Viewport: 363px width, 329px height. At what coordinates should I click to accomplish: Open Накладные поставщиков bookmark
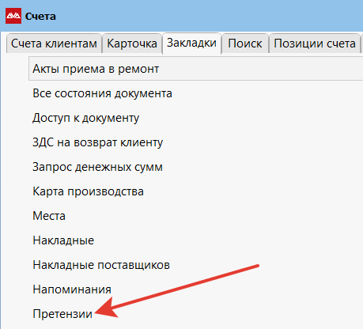click(195, 265)
